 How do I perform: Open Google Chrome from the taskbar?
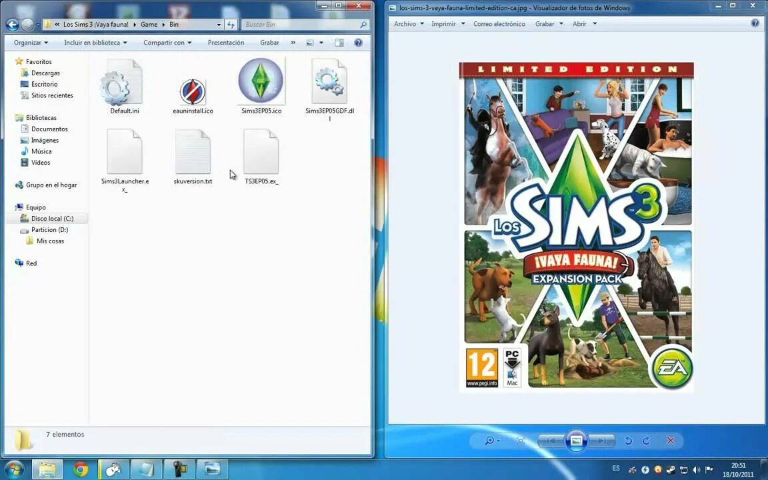pos(81,469)
